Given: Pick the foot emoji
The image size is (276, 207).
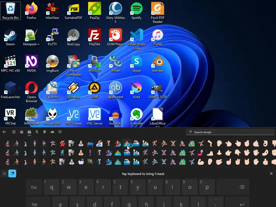Looking at the screenshot, I should [x=210, y=153].
